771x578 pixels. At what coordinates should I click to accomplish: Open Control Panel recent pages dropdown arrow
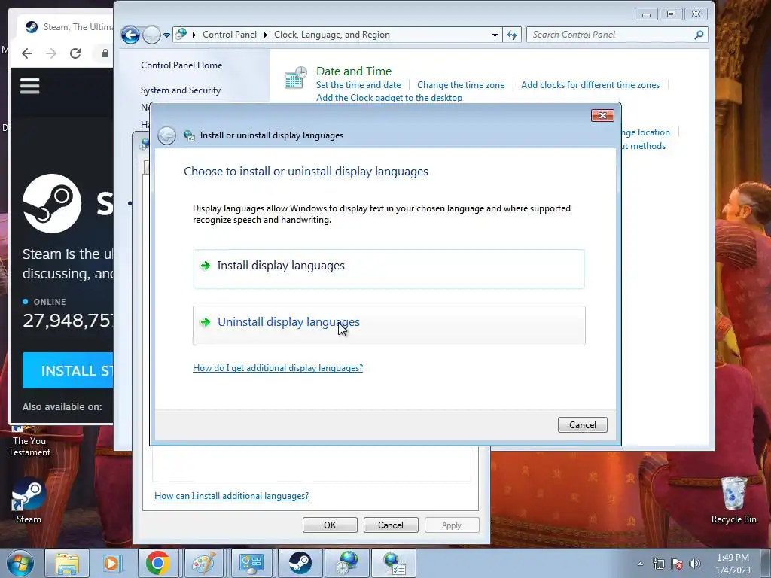click(166, 35)
